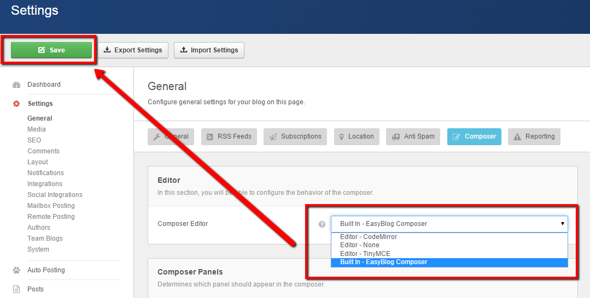590x298 pixels.
Task: Open Team Blogs settings link
Action: click(x=45, y=239)
